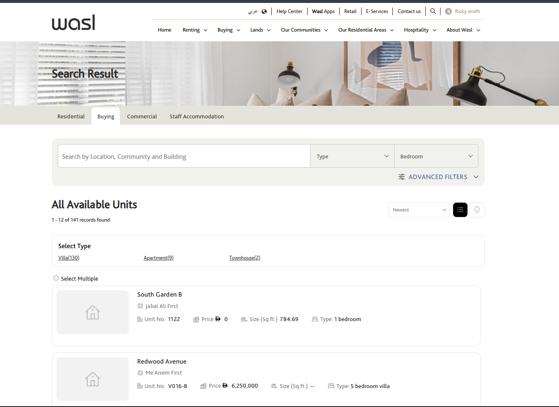Switch to map view pin icon

pos(477,210)
